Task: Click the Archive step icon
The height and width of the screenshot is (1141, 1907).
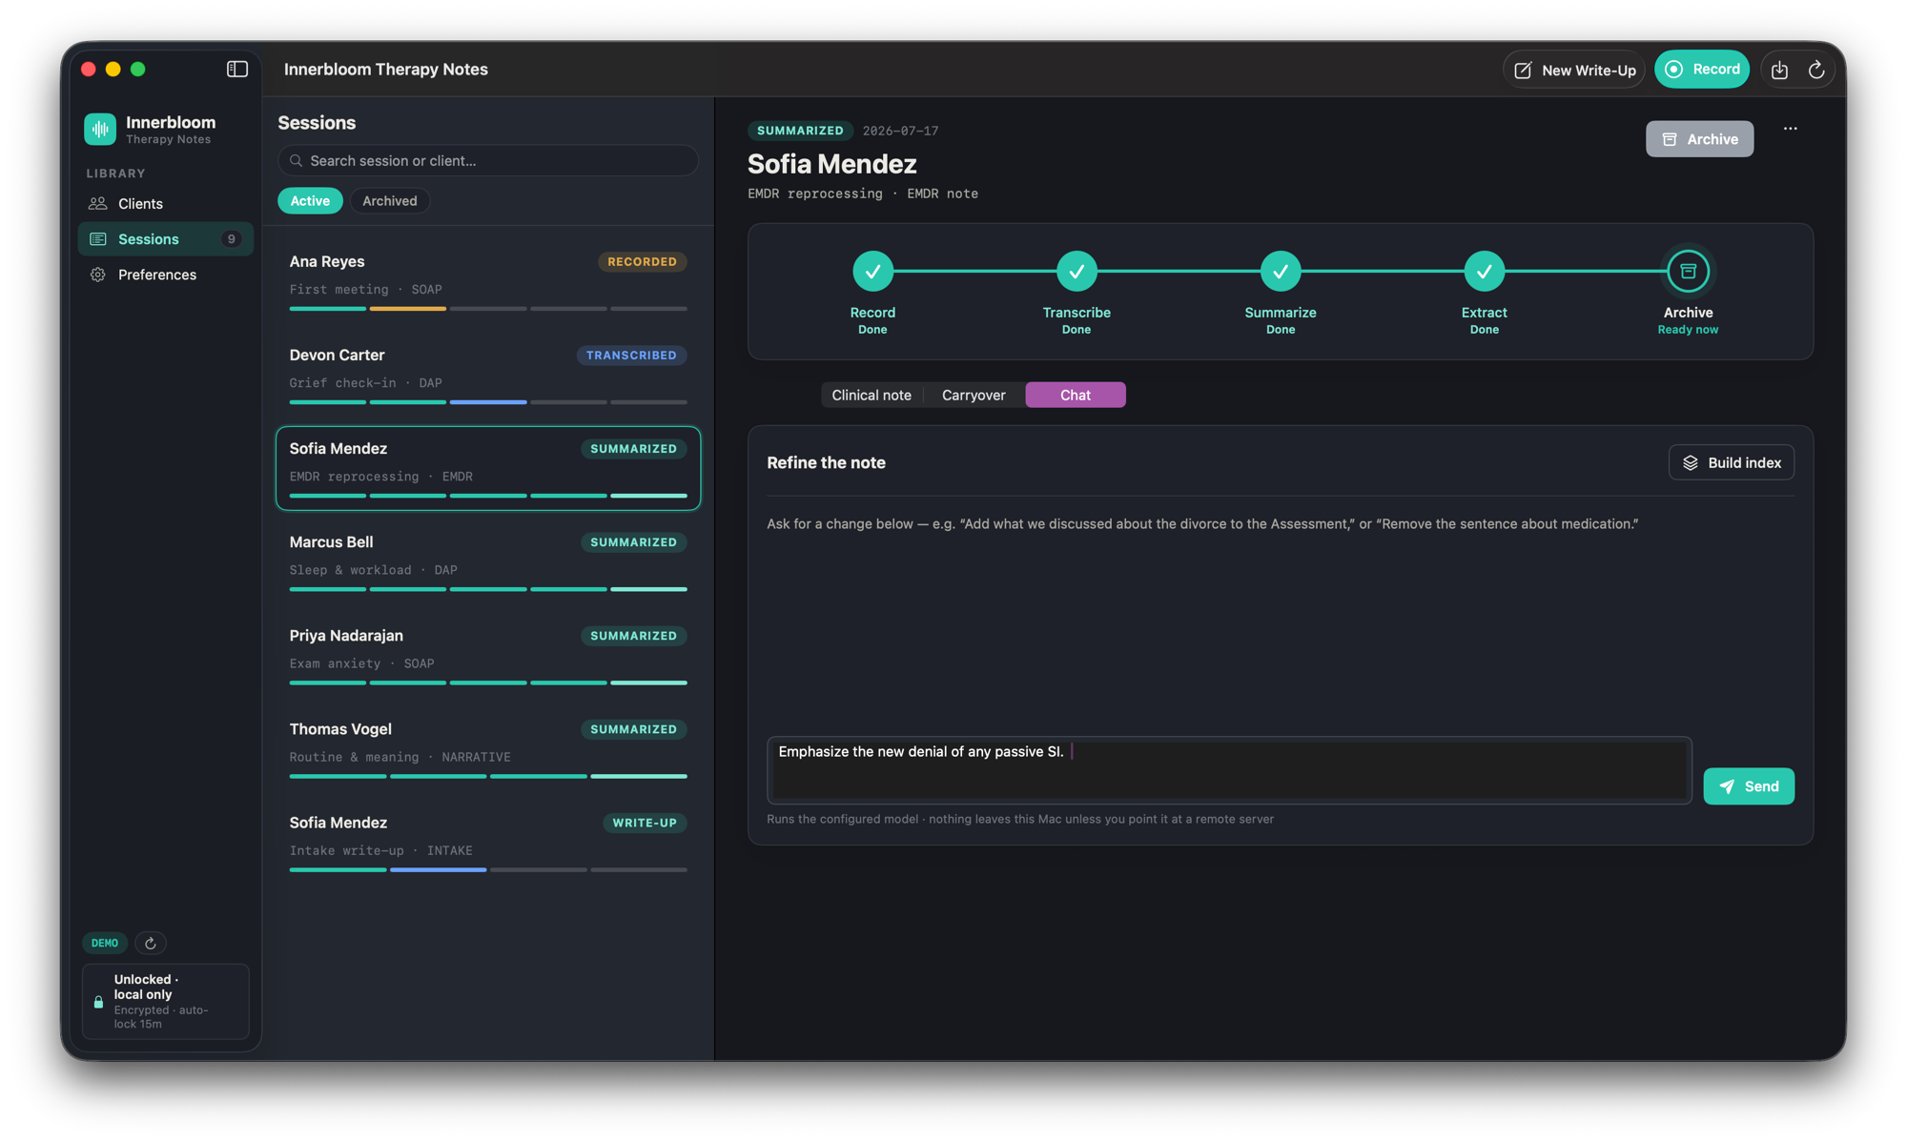Action: click(x=1688, y=272)
